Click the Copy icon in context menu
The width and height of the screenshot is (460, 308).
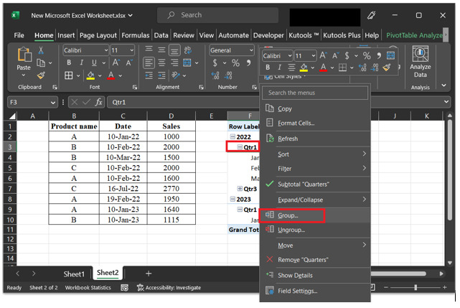click(x=270, y=108)
